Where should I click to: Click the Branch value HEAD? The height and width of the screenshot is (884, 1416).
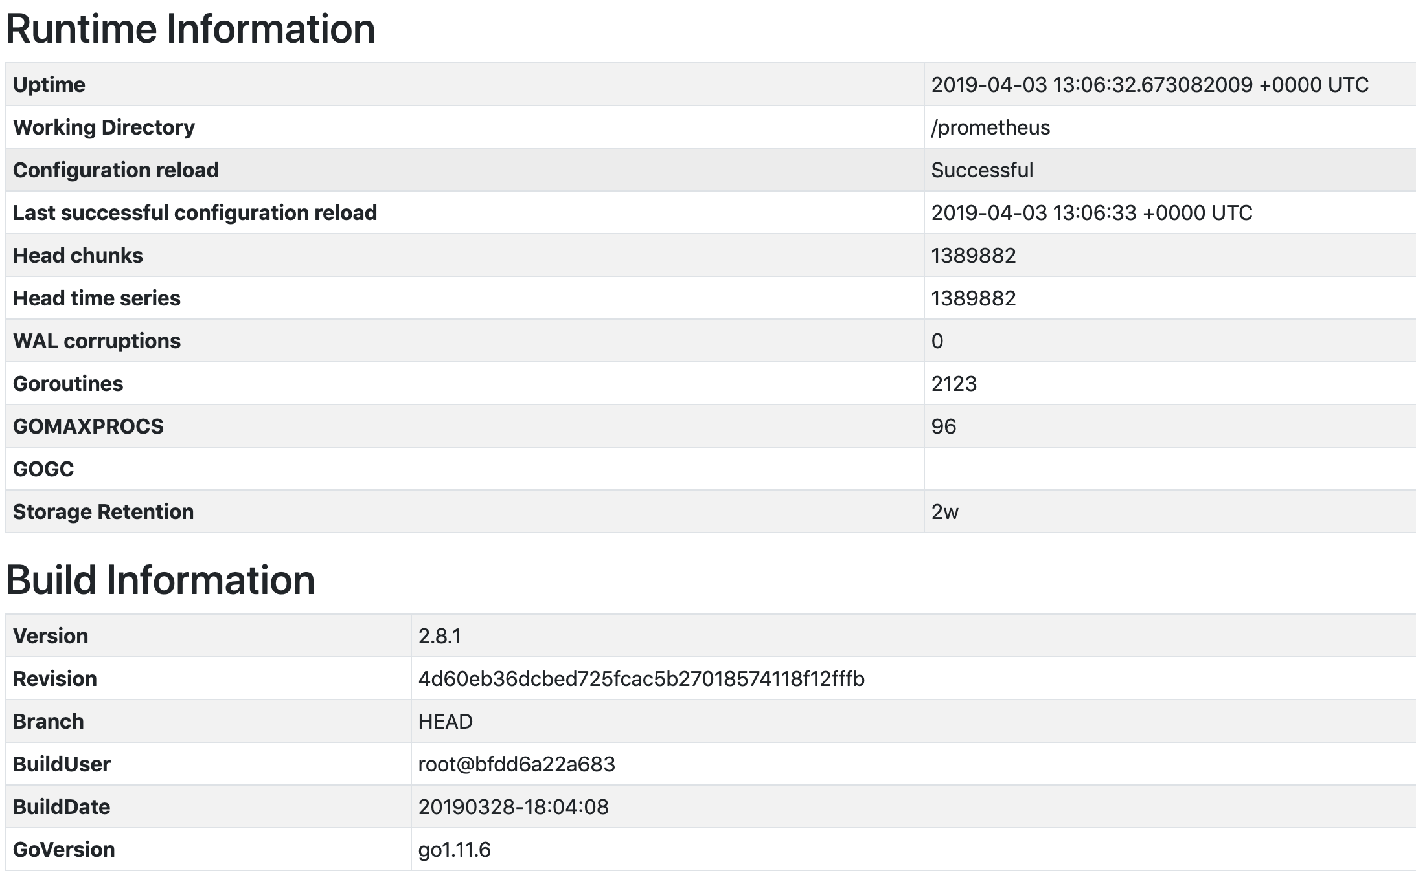coord(445,722)
